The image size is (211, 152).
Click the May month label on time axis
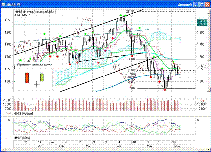tap(149, 146)
